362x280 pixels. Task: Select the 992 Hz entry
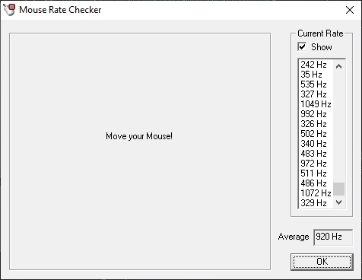(316, 114)
